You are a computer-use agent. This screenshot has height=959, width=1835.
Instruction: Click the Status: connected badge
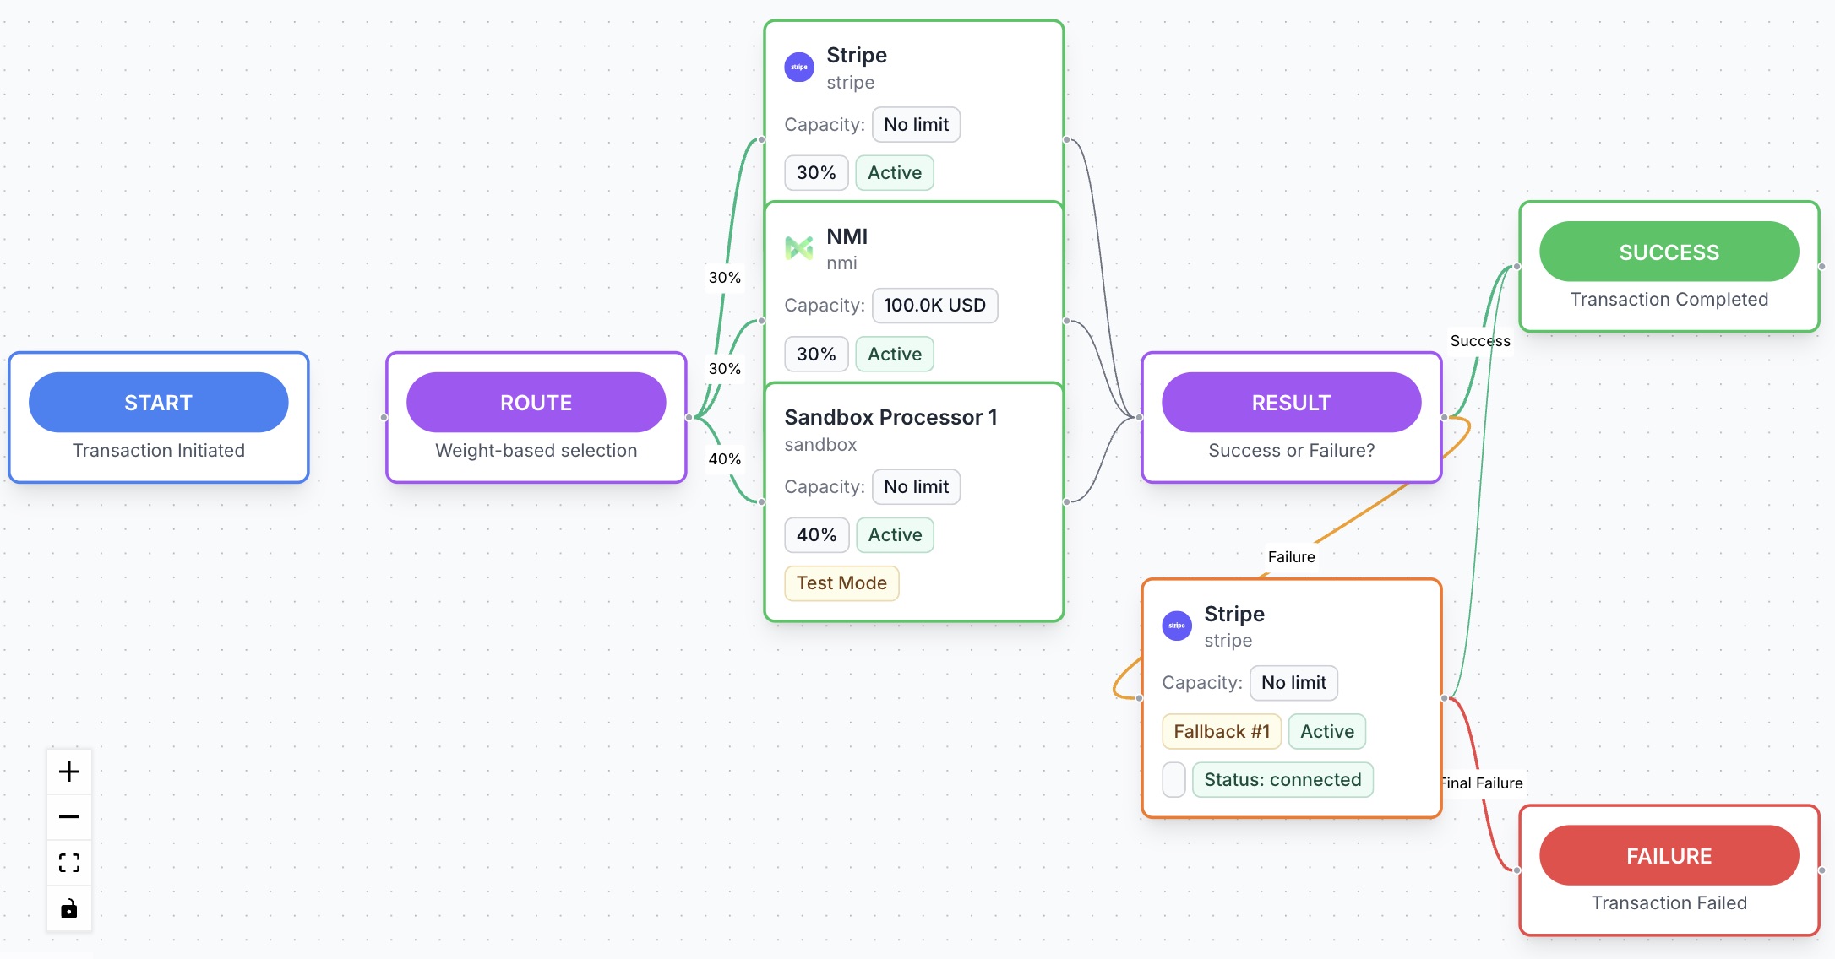pyautogui.click(x=1282, y=780)
